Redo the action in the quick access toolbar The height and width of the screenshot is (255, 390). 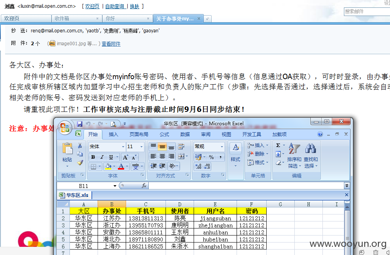pos(100,124)
